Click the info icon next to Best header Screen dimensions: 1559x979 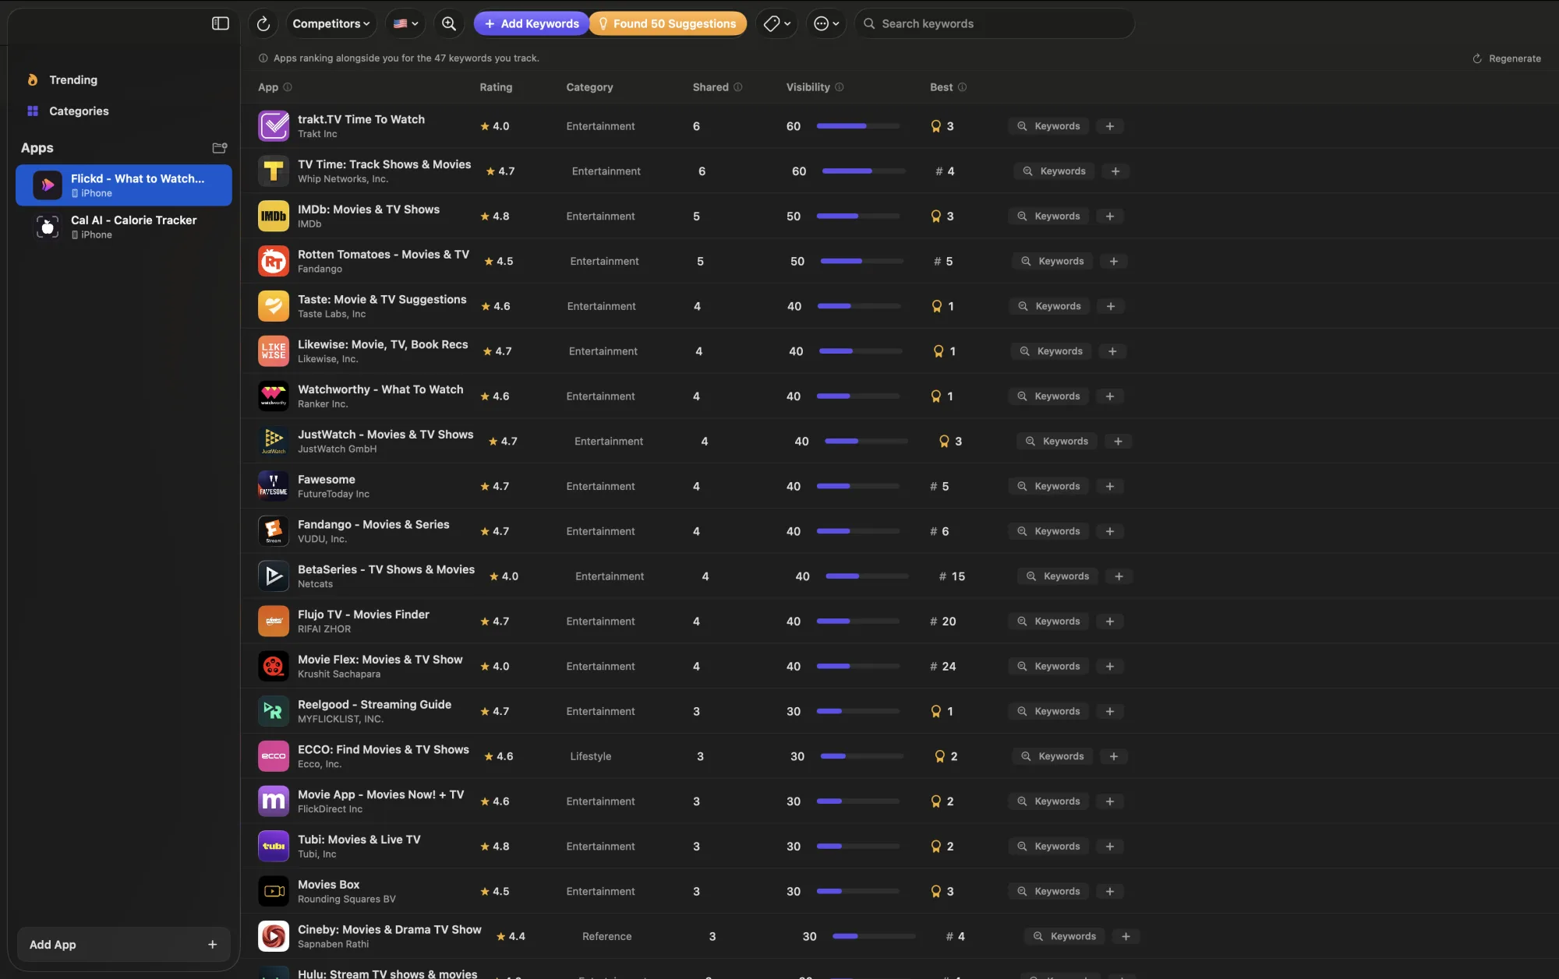pyautogui.click(x=962, y=87)
